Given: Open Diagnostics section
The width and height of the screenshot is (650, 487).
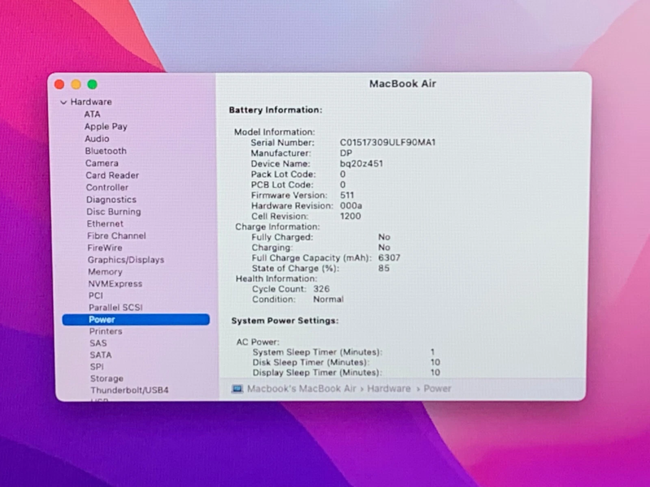Looking at the screenshot, I should point(111,200).
